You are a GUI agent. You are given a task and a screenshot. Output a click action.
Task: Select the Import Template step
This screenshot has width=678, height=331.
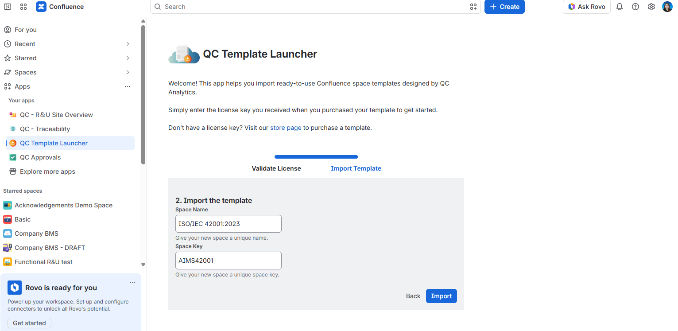click(x=356, y=168)
